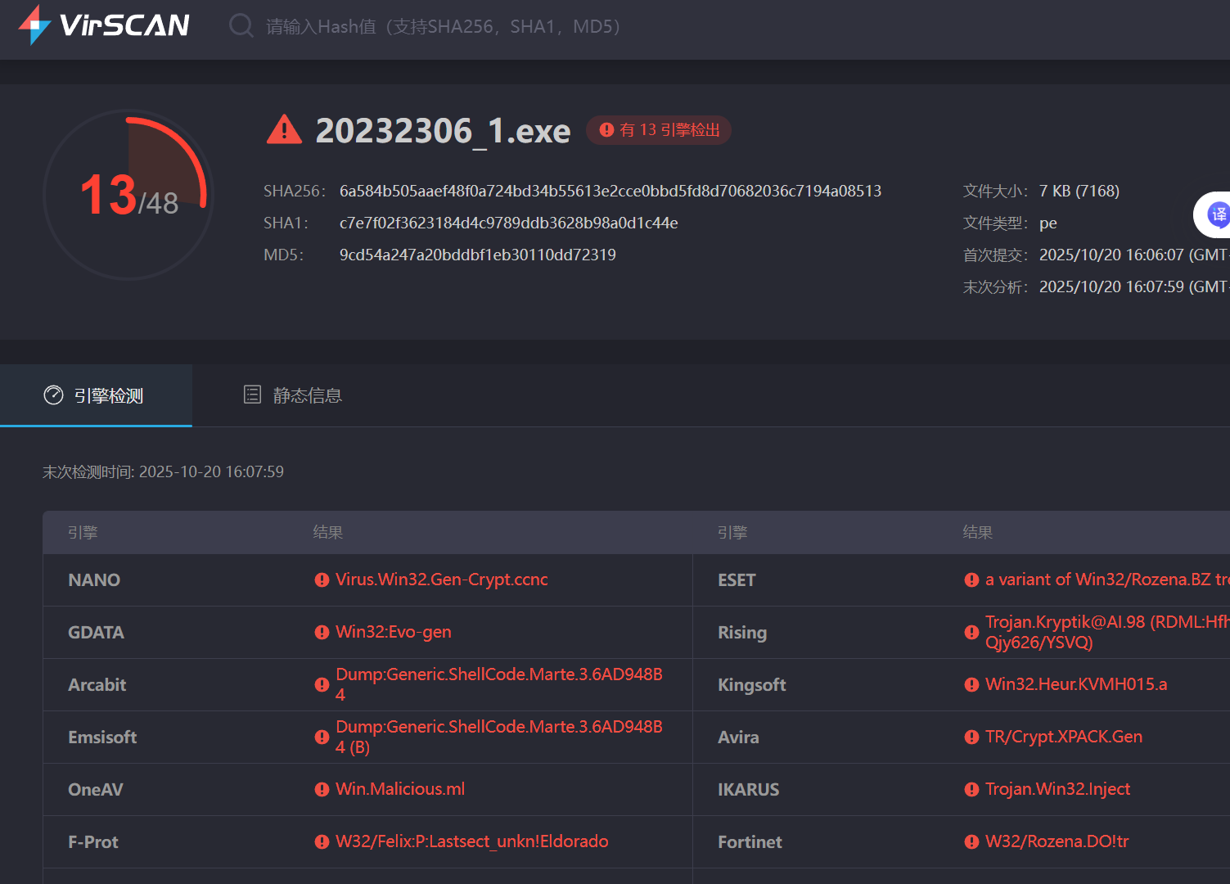Click alert icon in Avira row
The image size is (1230, 884).
pyautogui.click(x=971, y=737)
